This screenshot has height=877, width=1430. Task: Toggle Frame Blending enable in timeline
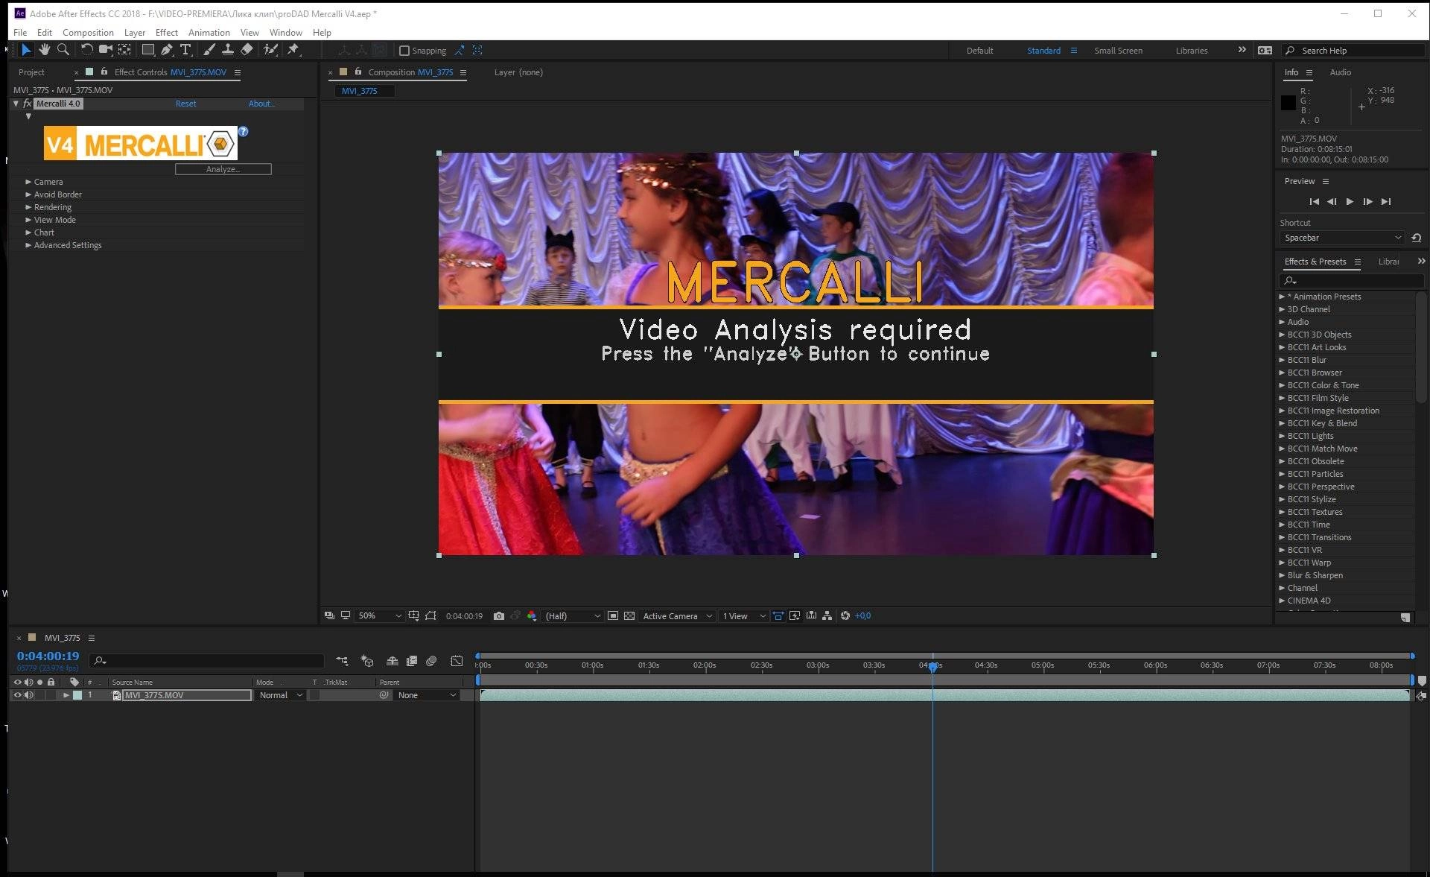(x=412, y=661)
